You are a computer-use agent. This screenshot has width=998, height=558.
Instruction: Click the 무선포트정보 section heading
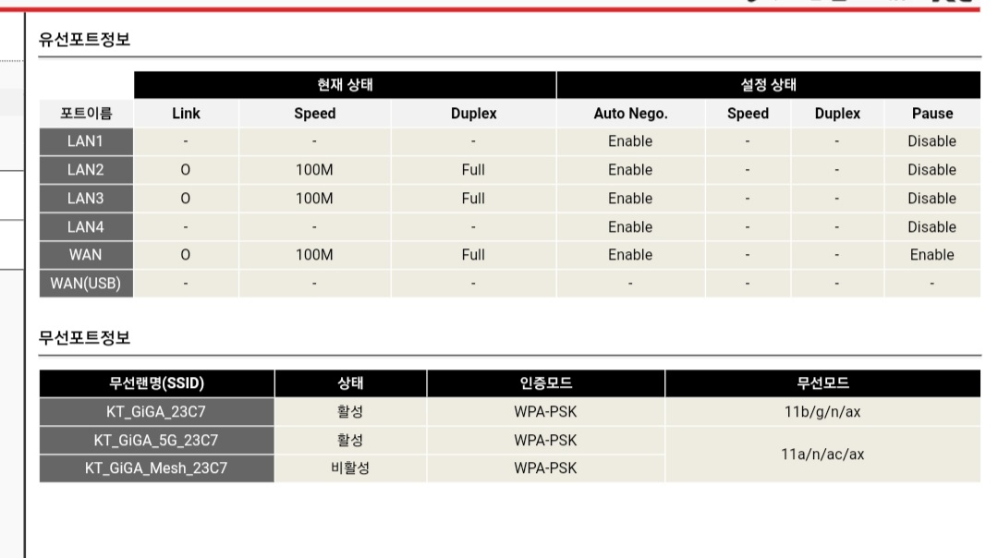pos(84,338)
